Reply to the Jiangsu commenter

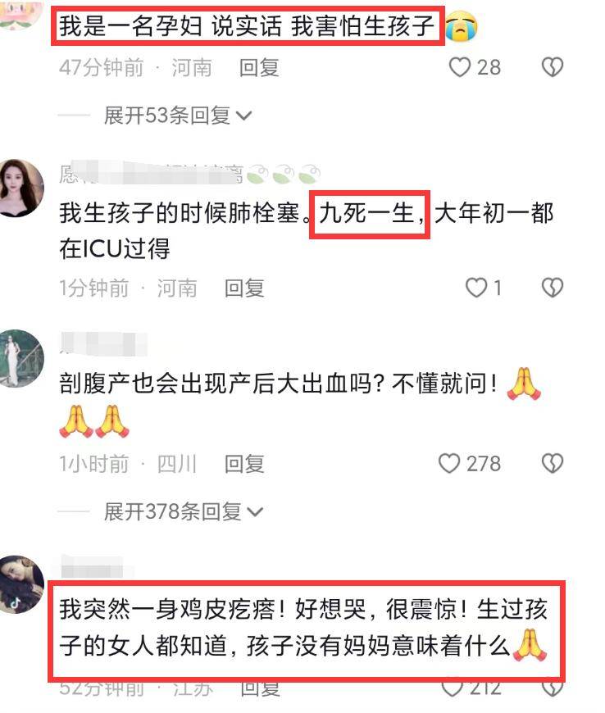click(x=260, y=689)
